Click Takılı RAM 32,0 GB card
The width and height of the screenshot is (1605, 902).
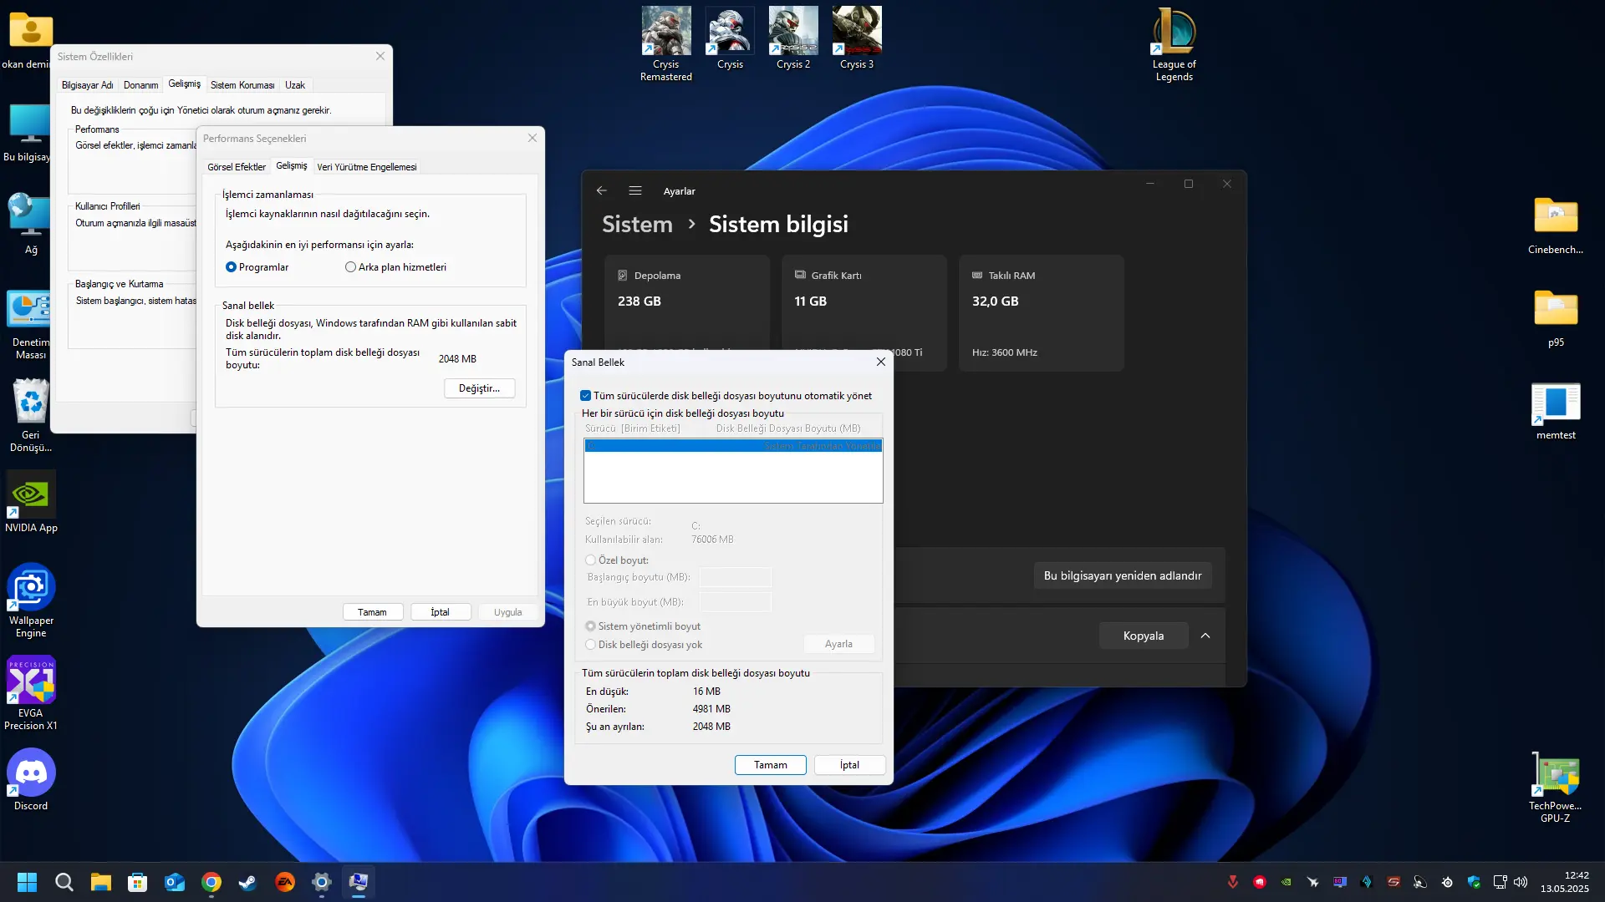coord(1042,312)
